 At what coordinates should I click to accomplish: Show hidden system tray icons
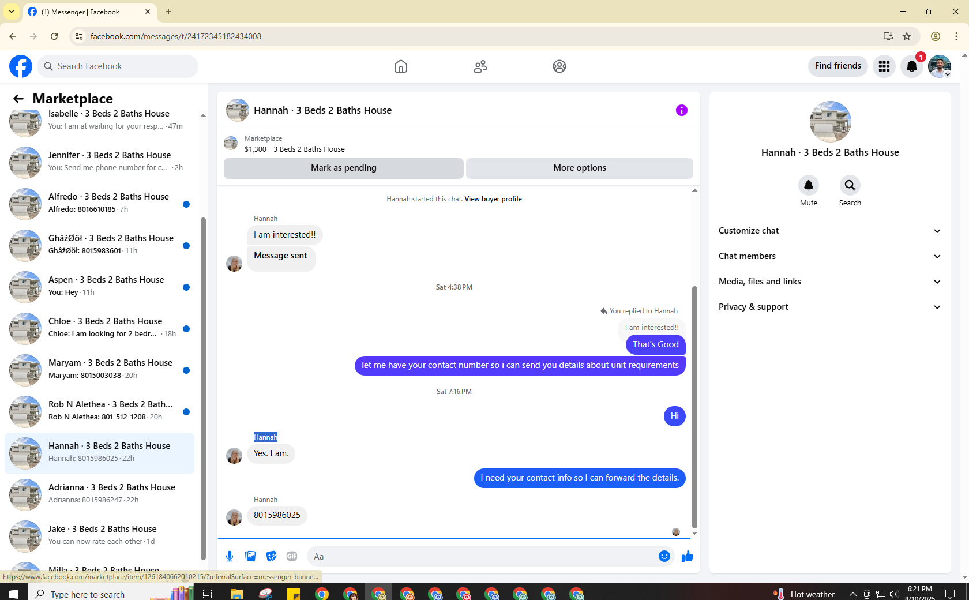[x=852, y=594]
